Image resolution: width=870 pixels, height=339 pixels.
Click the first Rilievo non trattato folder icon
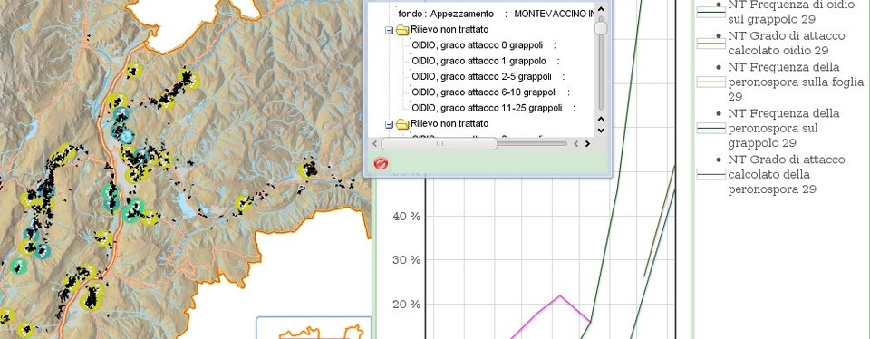pyautogui.click(x=402, y=29)
